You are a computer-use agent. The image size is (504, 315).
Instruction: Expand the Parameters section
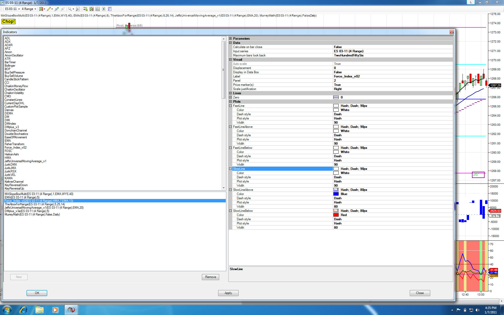[x=230, y=39]
